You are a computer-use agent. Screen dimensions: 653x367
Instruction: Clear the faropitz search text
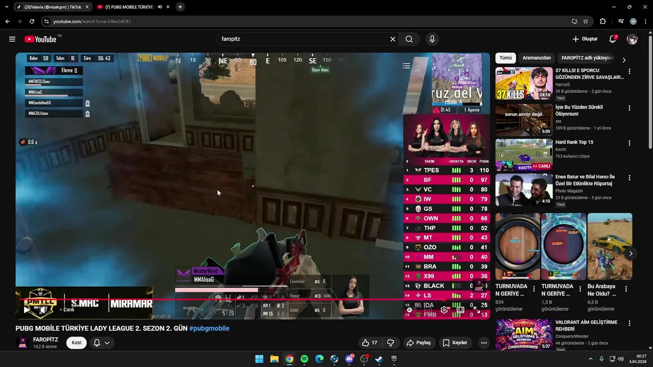(x=393, y=39)
